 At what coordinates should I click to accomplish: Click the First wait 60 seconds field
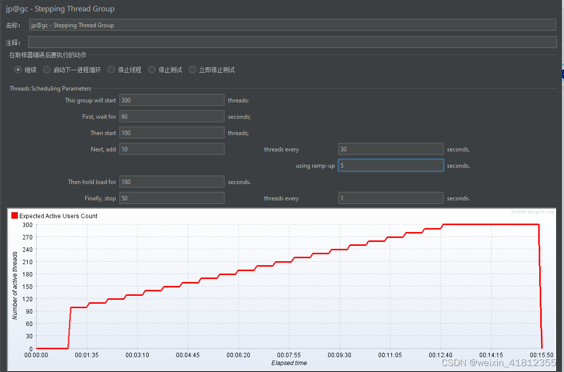click(x=171, y=116)
